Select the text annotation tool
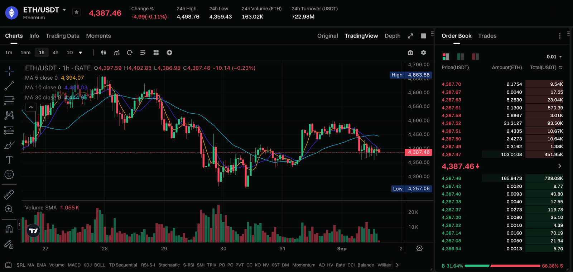The width and height of the screenshot is (573, 272). point(9,160)
